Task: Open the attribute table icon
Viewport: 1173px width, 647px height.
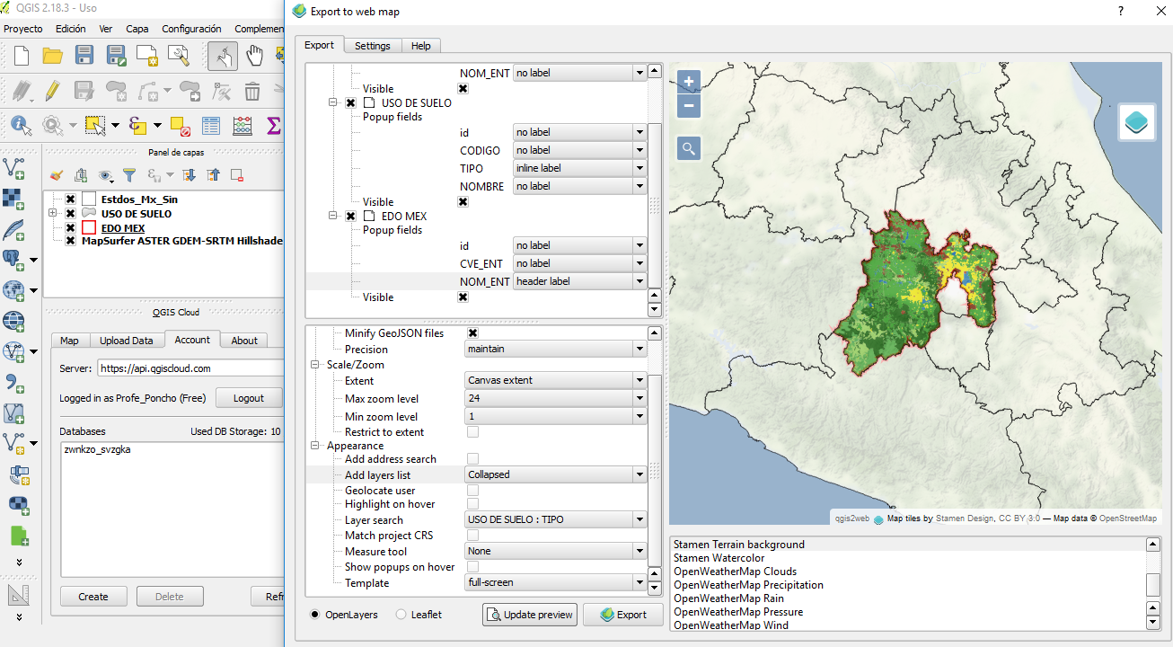Action: (x=211, y=125)
